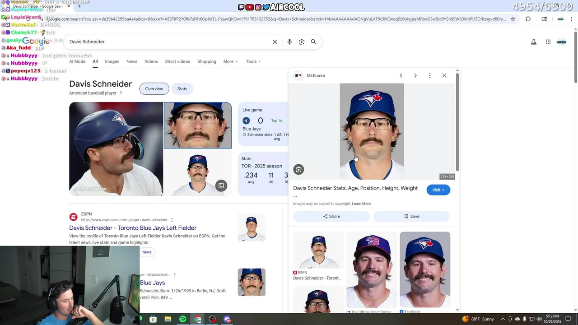Image resolution: width=578 pixels, height=325 pixels.
Task: Open the images icon on the player photo
Action: click(221, 186)
